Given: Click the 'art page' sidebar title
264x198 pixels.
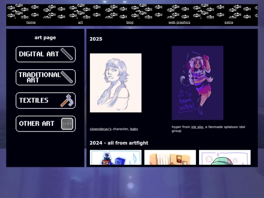Looking at the screenshot, I should [x=45, y=38].
